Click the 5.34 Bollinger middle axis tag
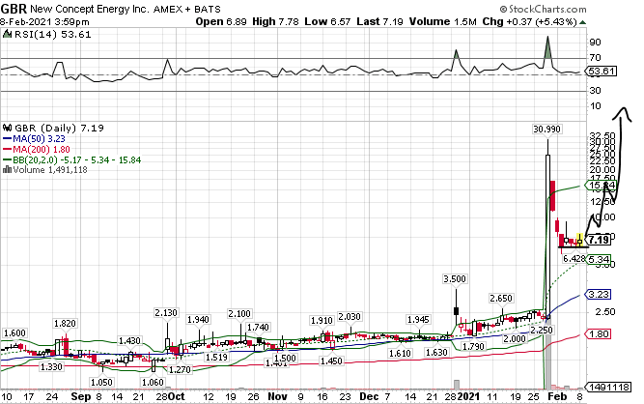The image size is (644, 404). click(x=599, y=260)
